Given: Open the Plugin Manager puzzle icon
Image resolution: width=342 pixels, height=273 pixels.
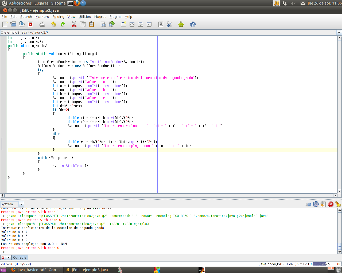Looking at the screenshot, I should 181,24.
